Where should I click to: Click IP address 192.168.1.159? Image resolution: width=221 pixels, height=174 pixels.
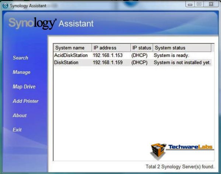(108, 62)
